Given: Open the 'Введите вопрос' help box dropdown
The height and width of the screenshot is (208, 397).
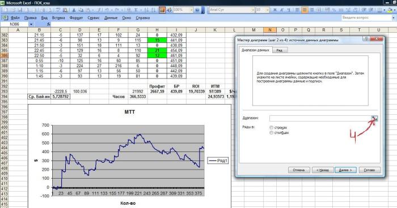Looking at the screenshot, I should pos(393,18).
